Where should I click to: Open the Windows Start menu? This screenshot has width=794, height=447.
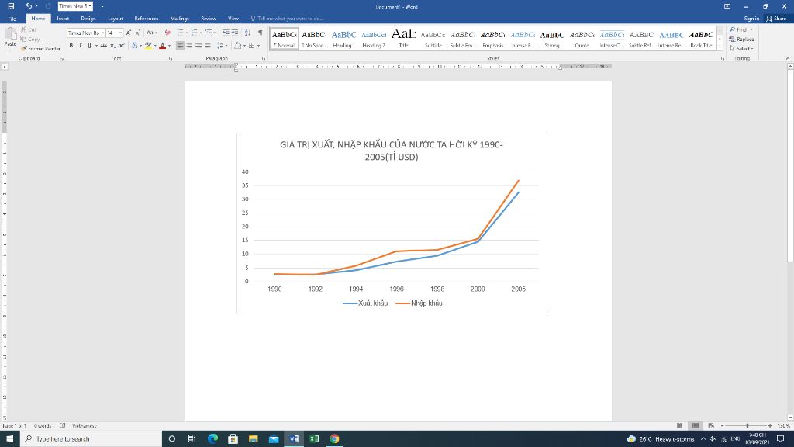pyautogui.click(x=9, y=438)
